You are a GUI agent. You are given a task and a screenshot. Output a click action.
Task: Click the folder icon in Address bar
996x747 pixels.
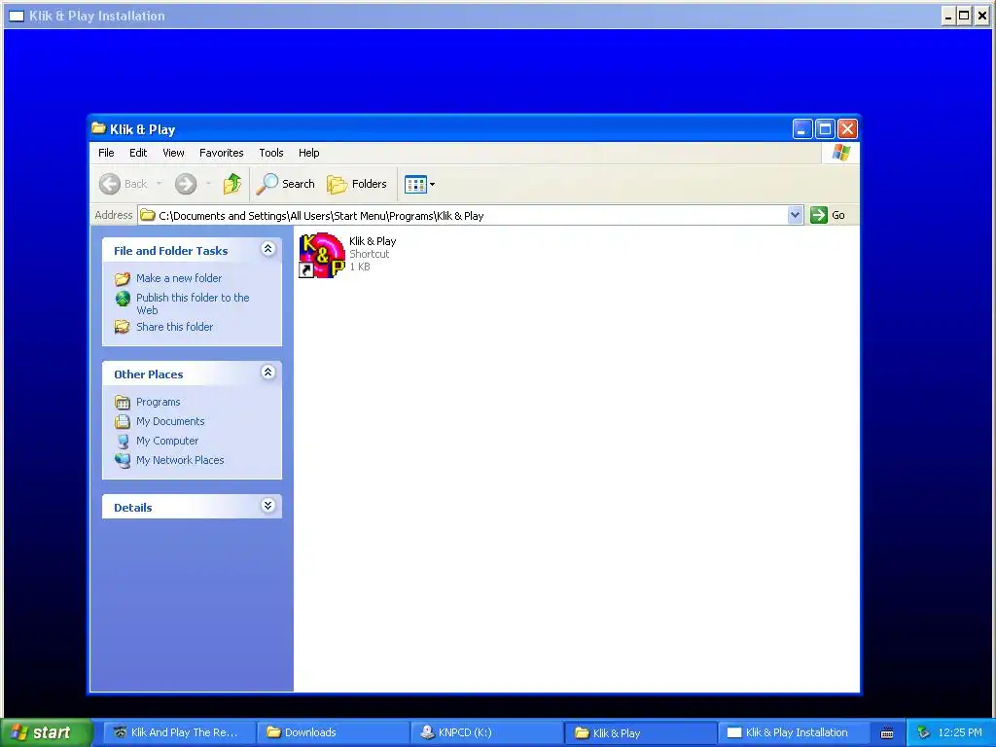coord(148,215)
